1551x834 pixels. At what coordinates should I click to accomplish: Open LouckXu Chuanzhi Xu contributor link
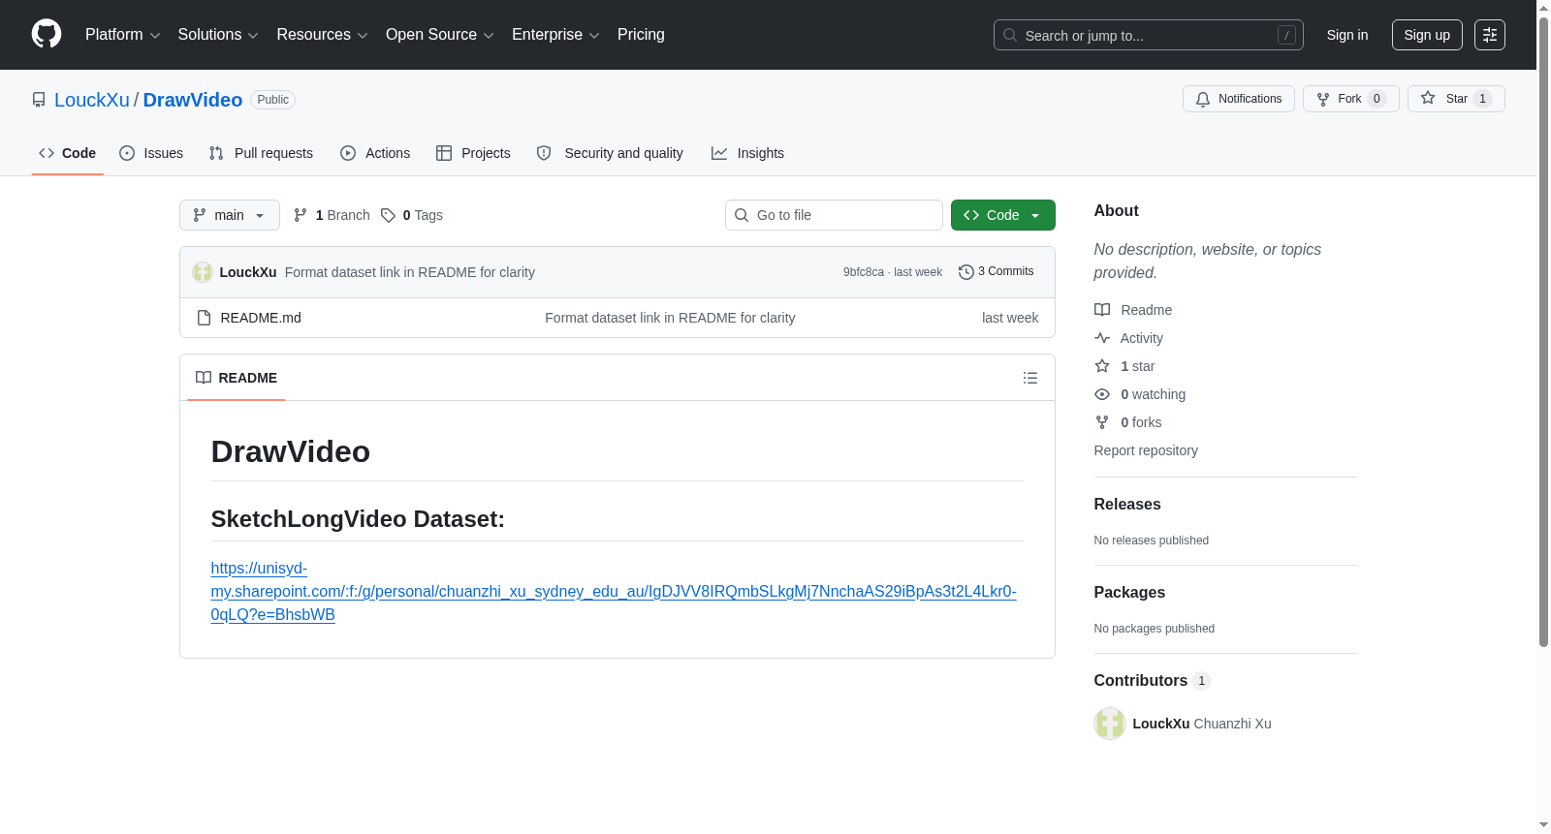[x=1202, y=724]
